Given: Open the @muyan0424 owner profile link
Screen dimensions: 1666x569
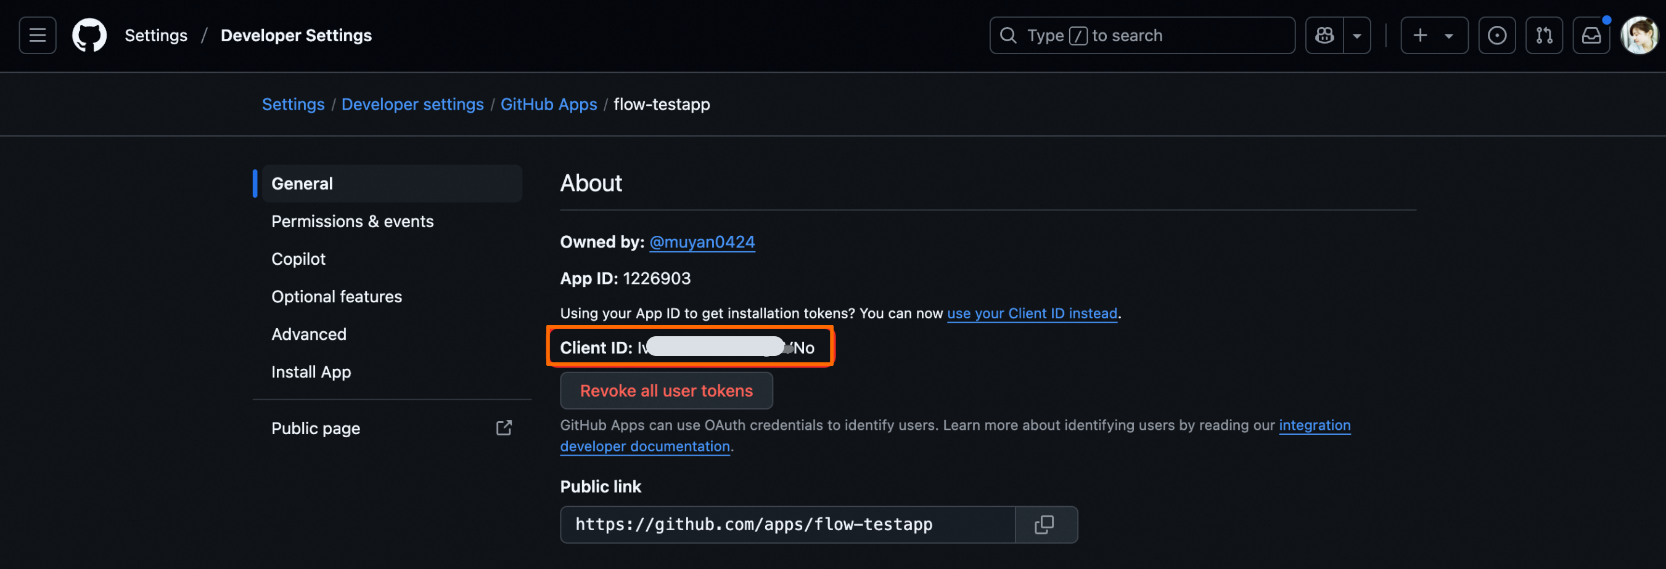Looking at the screenshot, I should [x=702, y=242].
